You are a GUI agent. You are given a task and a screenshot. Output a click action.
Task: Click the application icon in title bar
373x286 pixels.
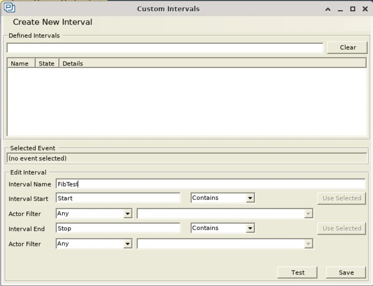(9, 8)
